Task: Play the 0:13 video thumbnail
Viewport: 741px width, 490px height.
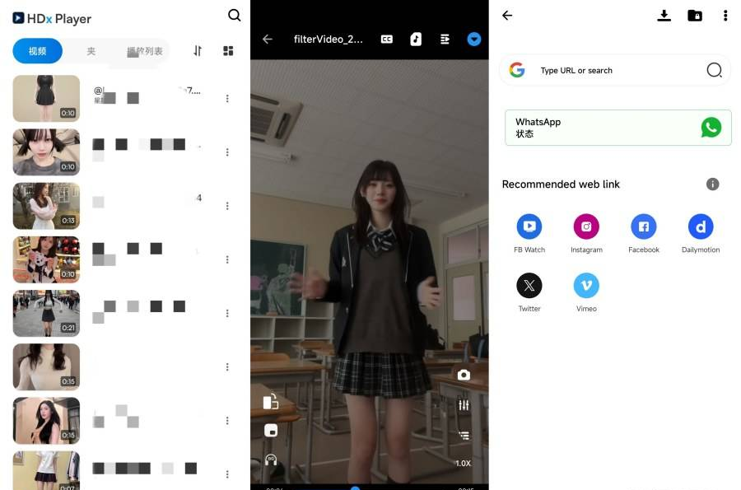Action: click(46, 206)
